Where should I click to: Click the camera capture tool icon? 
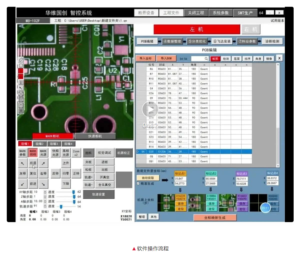(x=21, y=100)
